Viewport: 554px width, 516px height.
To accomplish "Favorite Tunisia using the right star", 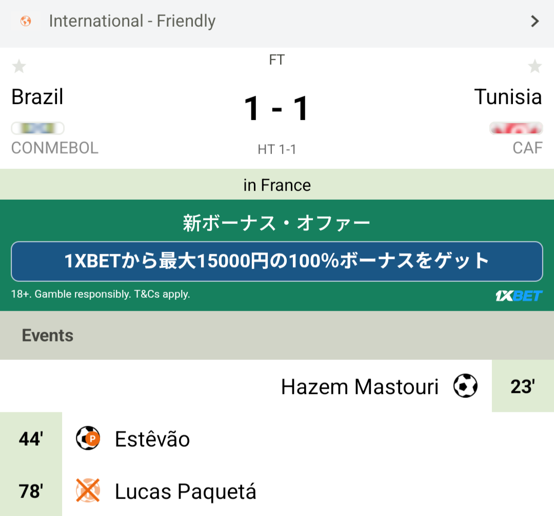I will [x=535, y=66].
